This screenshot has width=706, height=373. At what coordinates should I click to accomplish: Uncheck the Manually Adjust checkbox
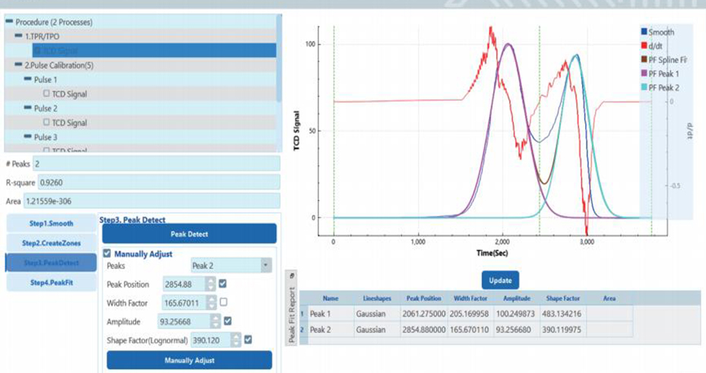pos(106,254)
